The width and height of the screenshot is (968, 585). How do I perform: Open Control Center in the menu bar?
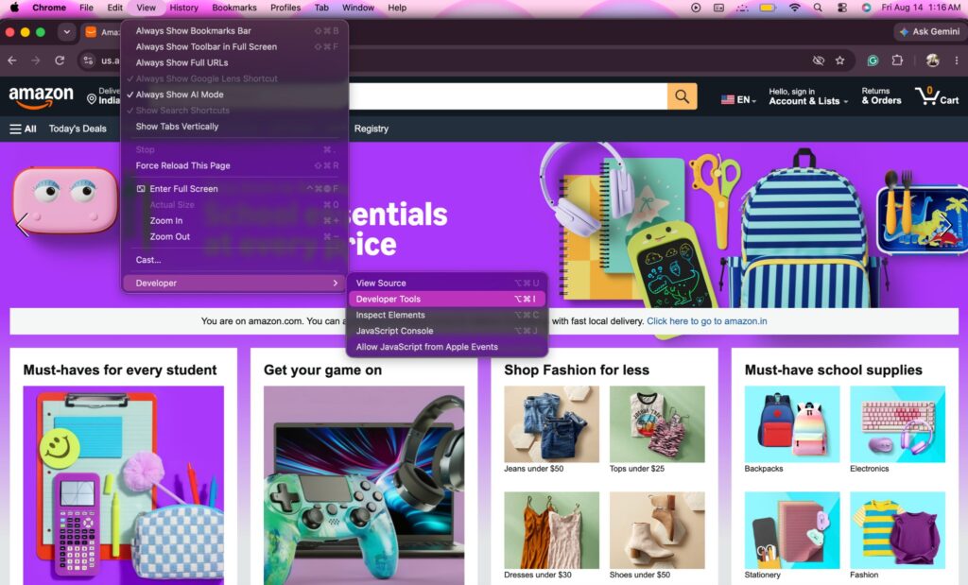click(842, 8)
